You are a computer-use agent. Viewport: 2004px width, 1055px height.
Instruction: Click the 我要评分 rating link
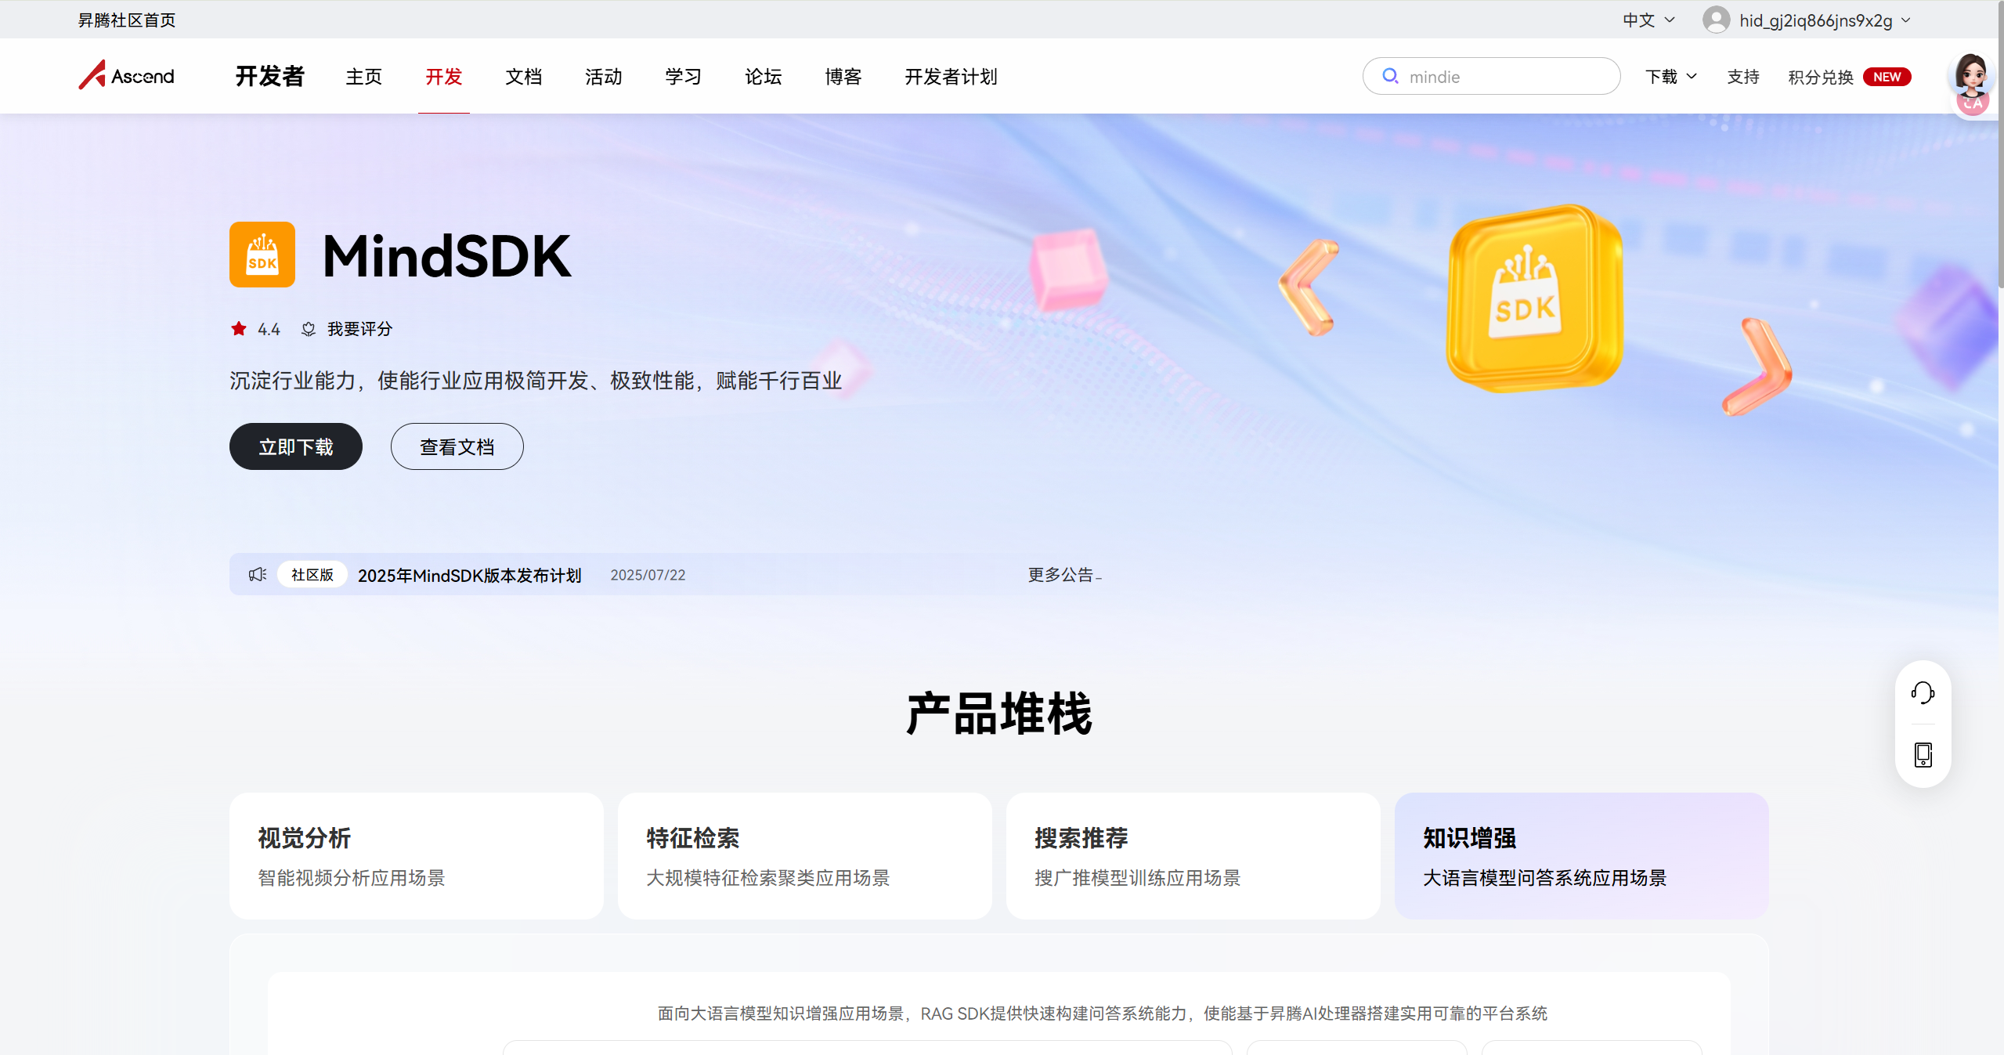[359, 329]
